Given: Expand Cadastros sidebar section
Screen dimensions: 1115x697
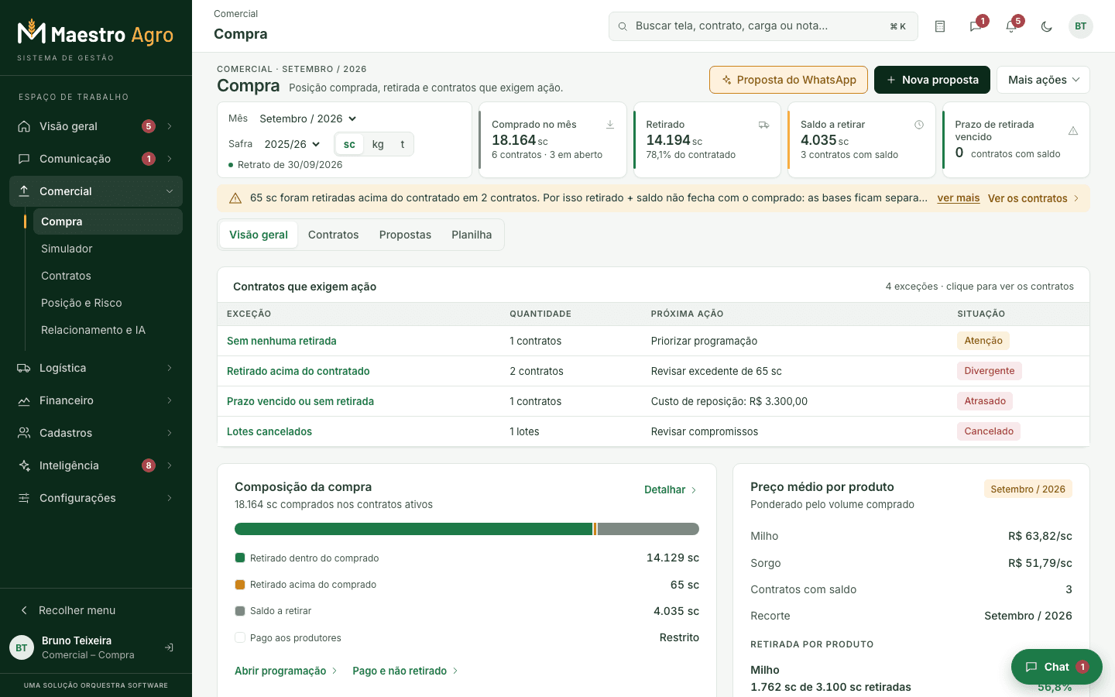Looking at the screenshot, I should click(x=96, y=433).
